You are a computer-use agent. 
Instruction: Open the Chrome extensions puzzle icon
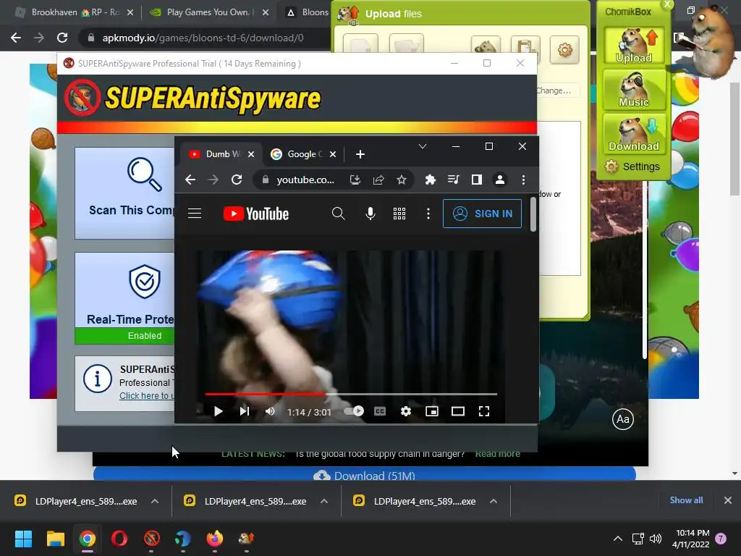tap(430, 180)
